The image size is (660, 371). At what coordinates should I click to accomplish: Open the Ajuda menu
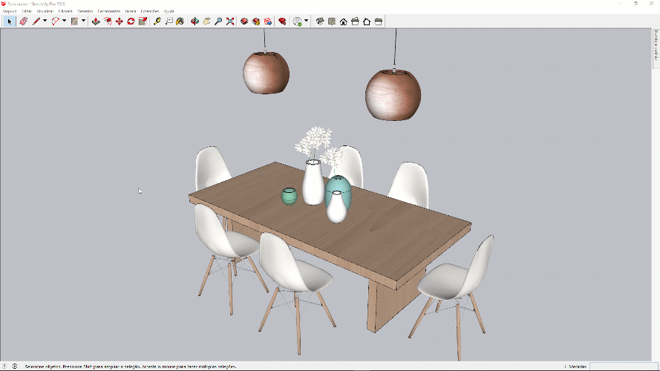(x=169, y=11)
